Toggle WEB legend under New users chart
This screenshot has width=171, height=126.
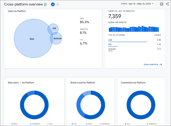tap(15, 124)
